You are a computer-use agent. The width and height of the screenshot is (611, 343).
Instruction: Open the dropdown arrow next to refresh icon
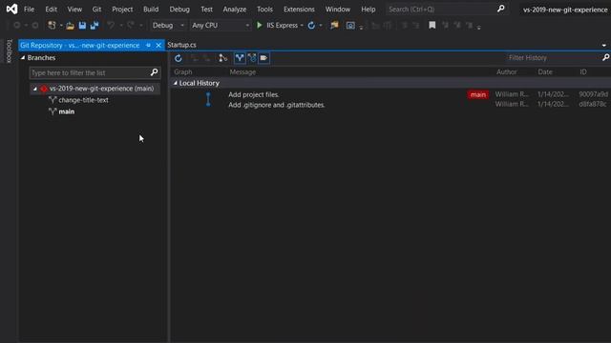pyautogui.click(x=321, y=26)
